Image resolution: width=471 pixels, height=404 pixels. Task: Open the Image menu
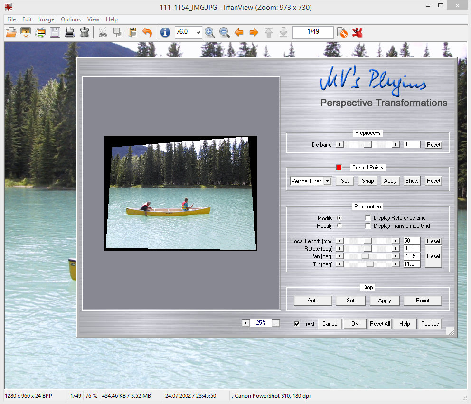click(x=46, y=19)
